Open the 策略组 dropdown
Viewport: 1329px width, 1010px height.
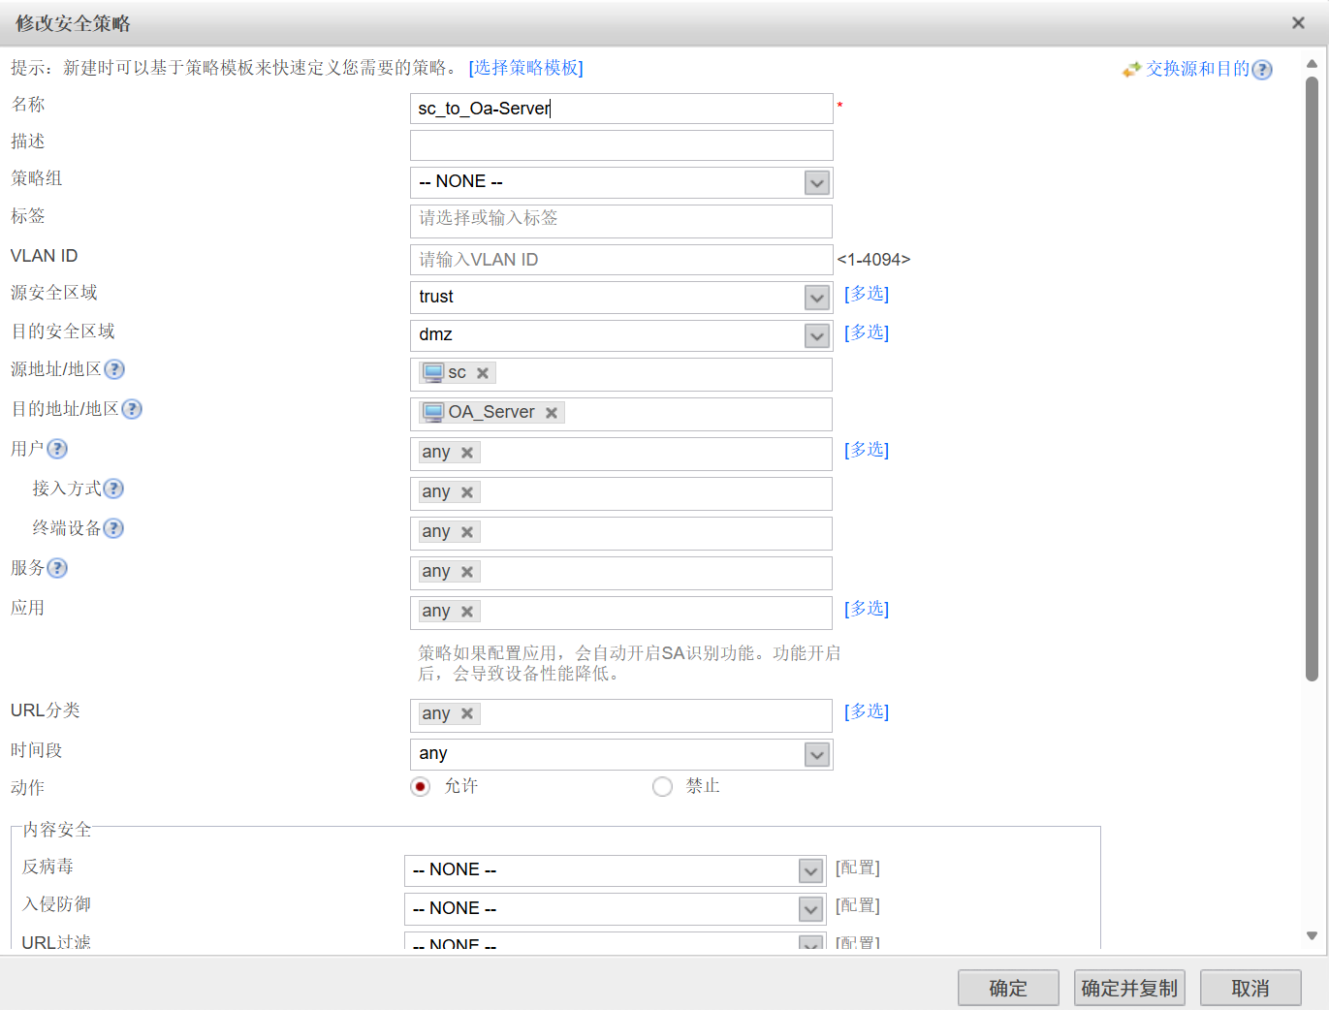click(817, 182)
